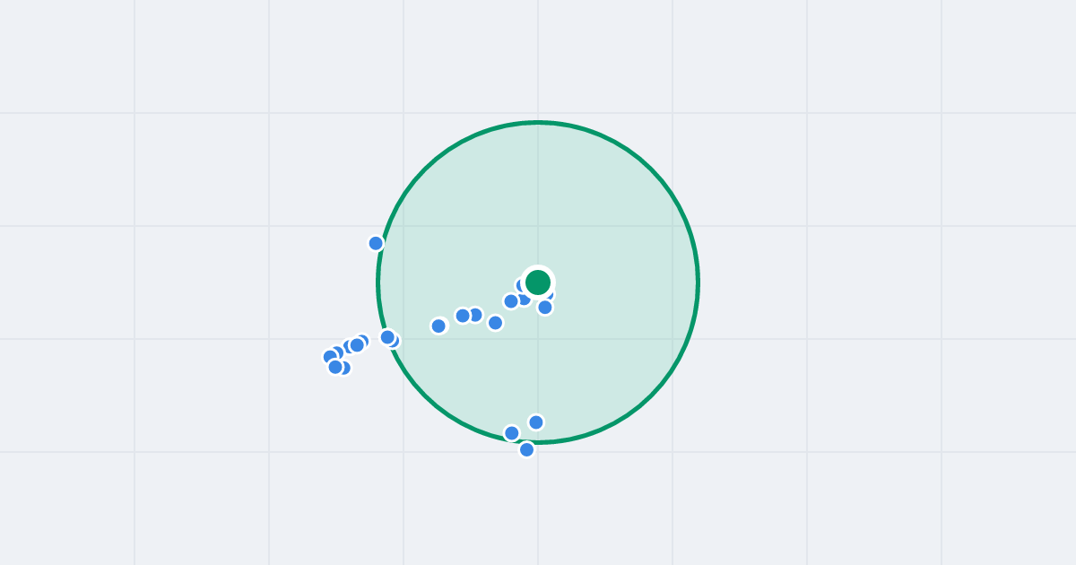Click the blue dot partly hidden left of green marker
This screenshot has height=565, width=1076.
pos(520,285)
